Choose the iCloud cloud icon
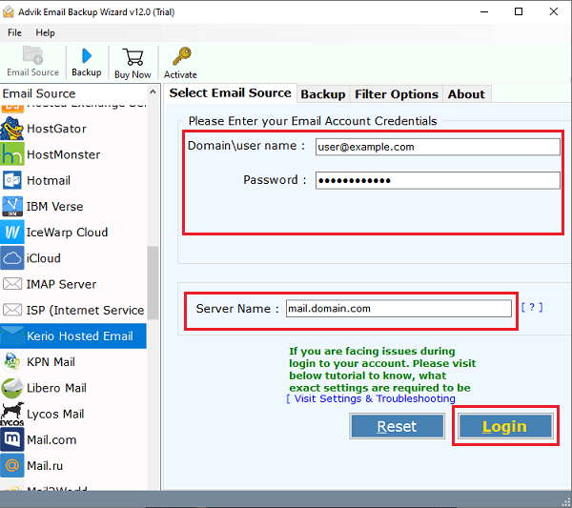Viewport: 572px width, 508px height. click(12, 258)
